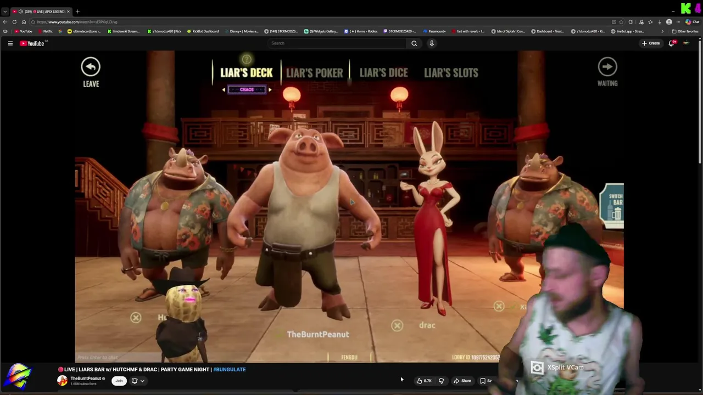Like the video with thumbs up
Image resolution: width=703 pixels, height=395 pixels.
coord(423,381)
